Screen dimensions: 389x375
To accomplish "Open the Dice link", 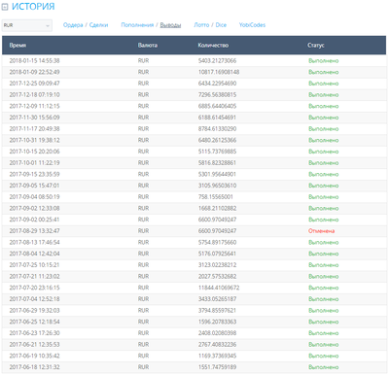I will 221,25.
